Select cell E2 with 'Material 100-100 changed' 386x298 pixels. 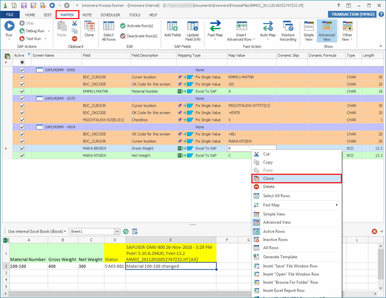(x=171, y=266)
